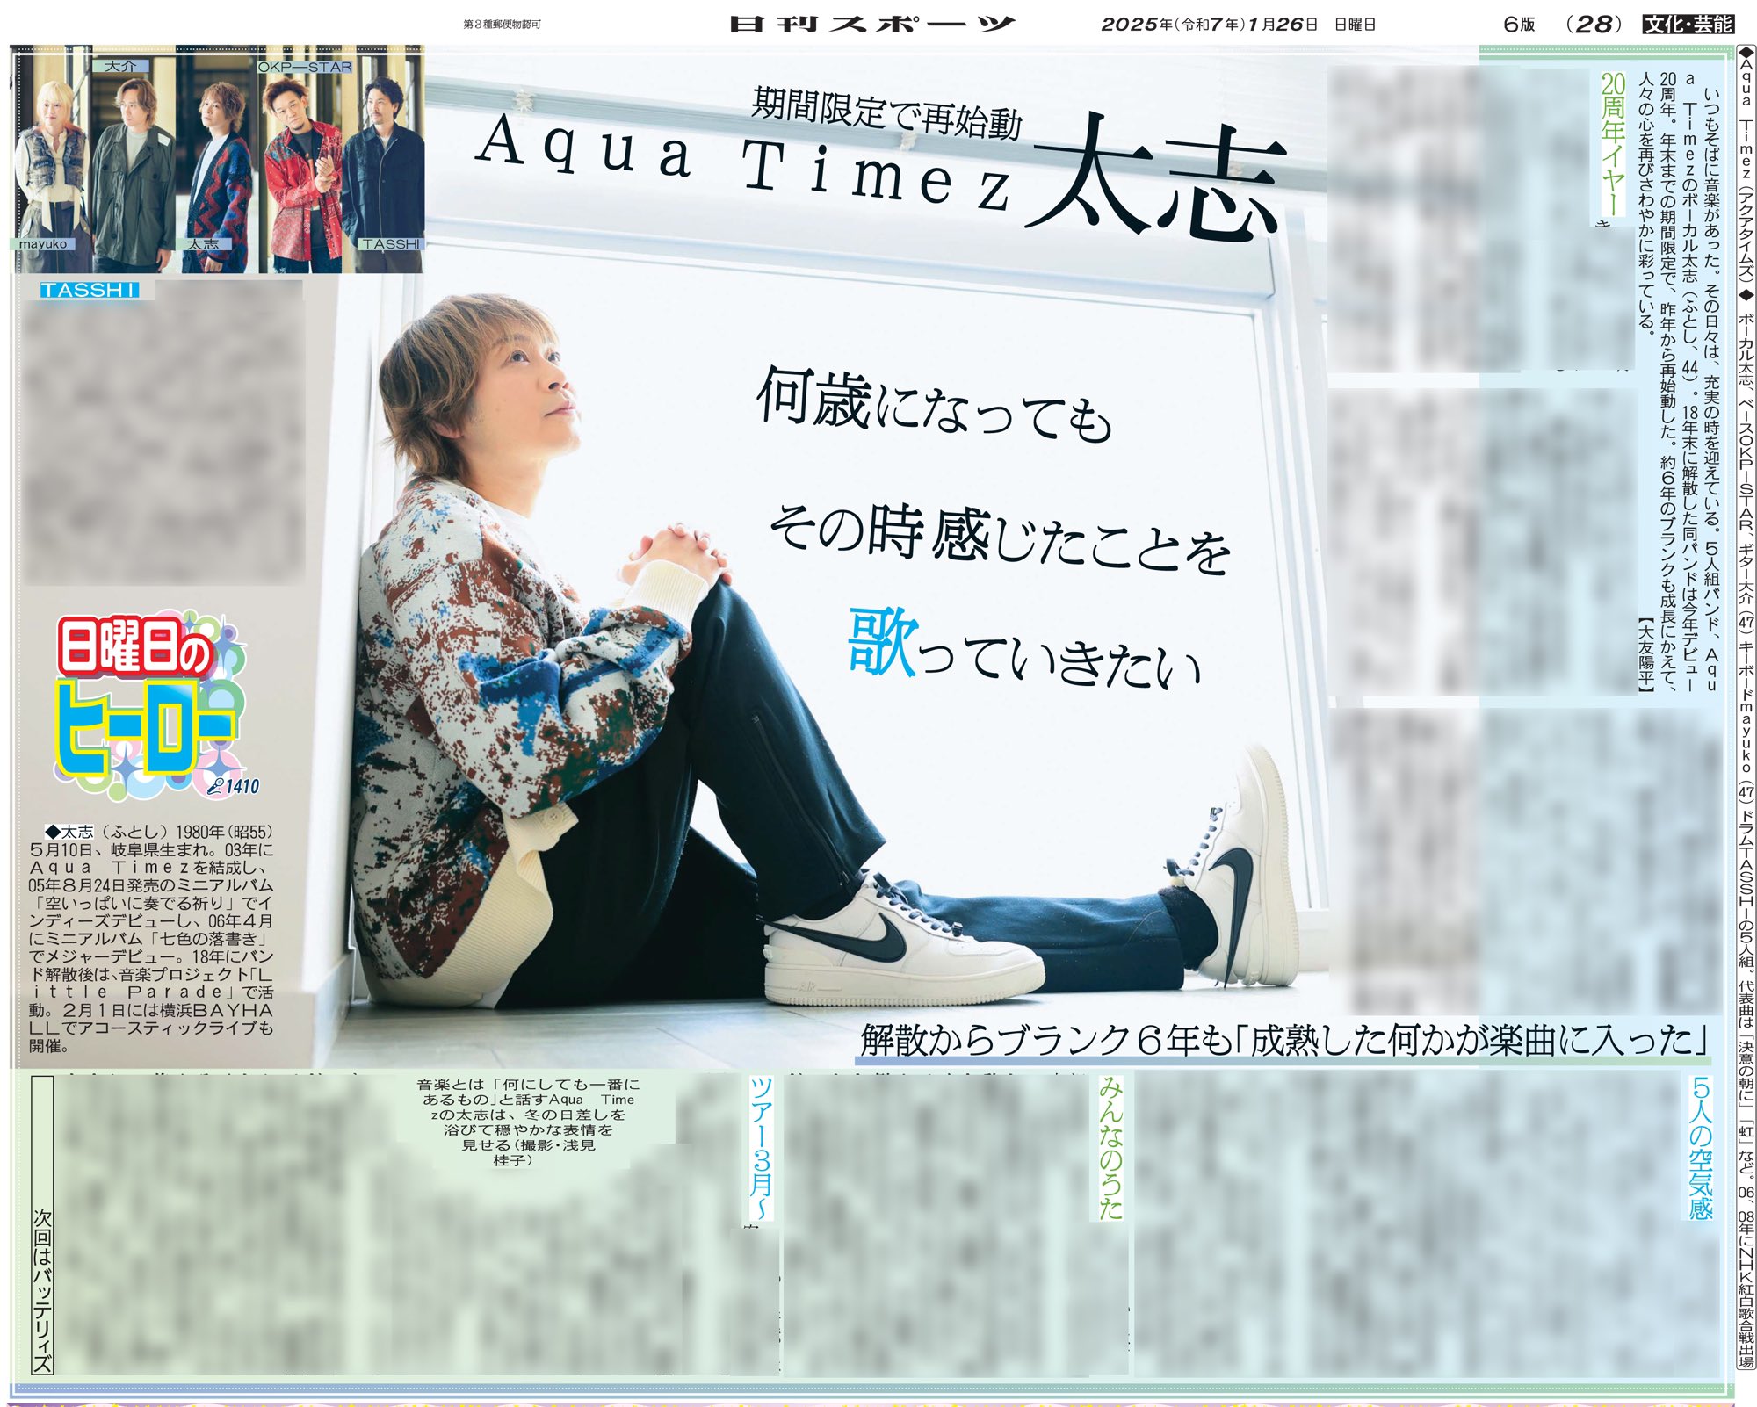Click the blue TASSHI heading below photo
The width and height of the screenshot is (1757, 1407).
click(90, 290)
